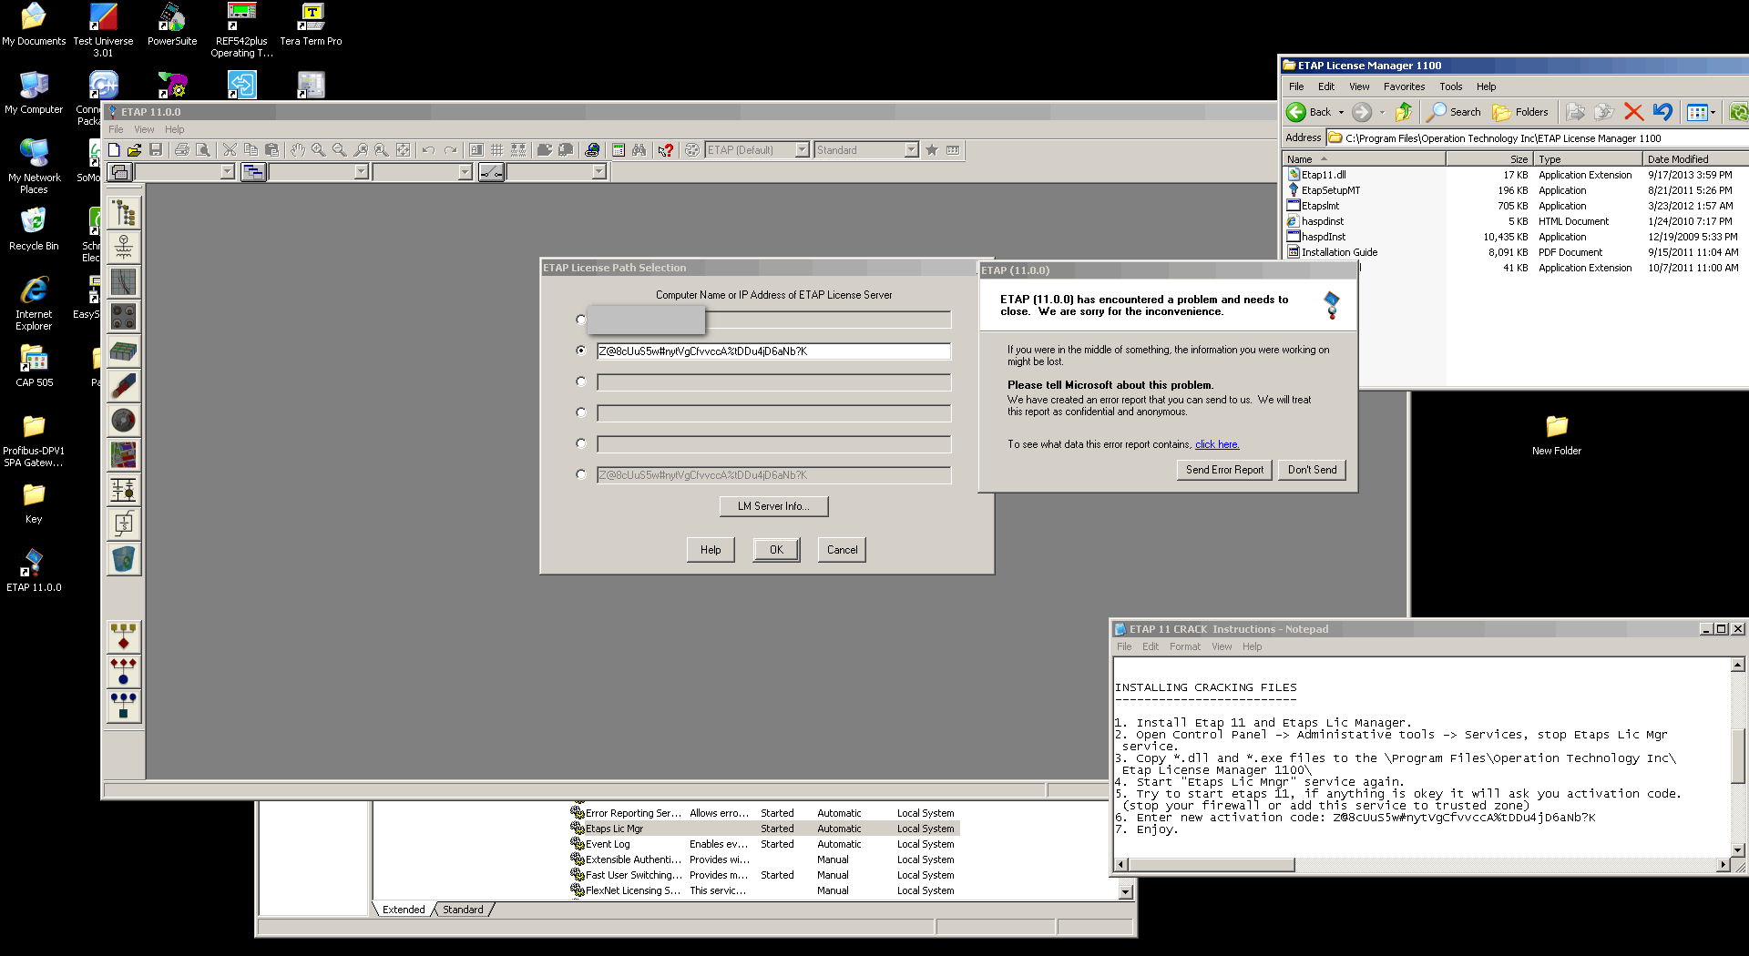Image resolution: width=1749 pixels, height=956 pixels.
Task: Open the Standard configuration dropdown
Action: point(912,150)
